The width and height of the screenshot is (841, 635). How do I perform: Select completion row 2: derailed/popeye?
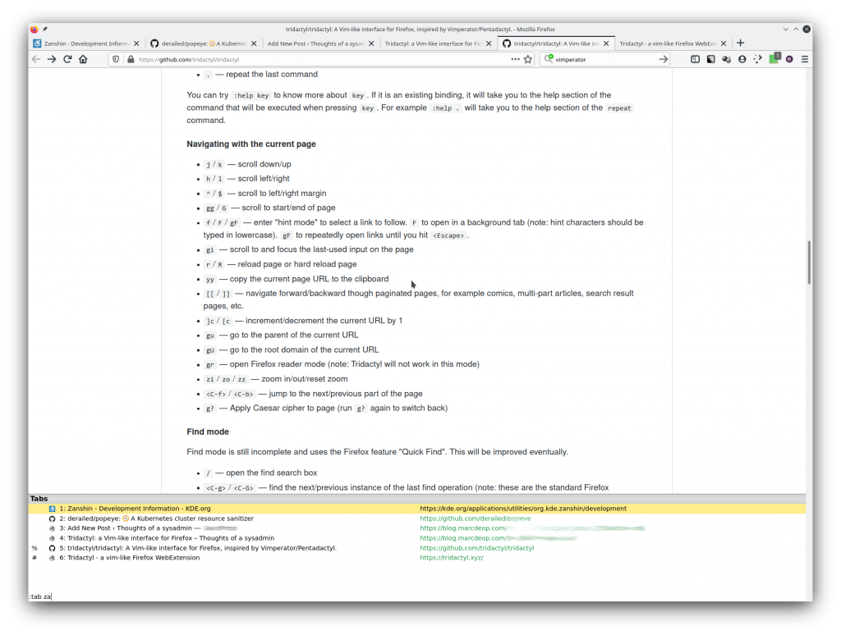(416, 519)
